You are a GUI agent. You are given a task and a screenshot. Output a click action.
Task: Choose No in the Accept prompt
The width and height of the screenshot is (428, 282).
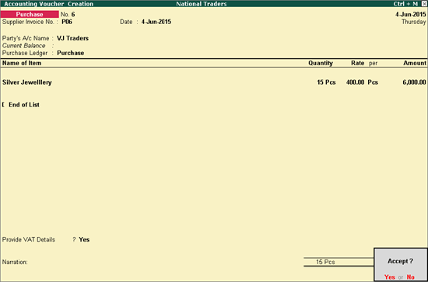point(411,277)
